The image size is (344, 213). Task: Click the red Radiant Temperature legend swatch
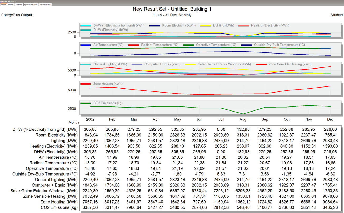pyautogui.click(x=133, y=45)
